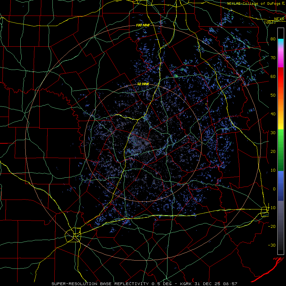Click the Super-Resolution Base Reflectivity caption
This screenshot has height=286, width=286.
click(144, 284)
